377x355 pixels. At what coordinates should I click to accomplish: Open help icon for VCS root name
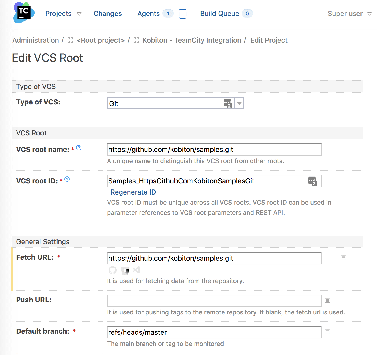[79, 148]
